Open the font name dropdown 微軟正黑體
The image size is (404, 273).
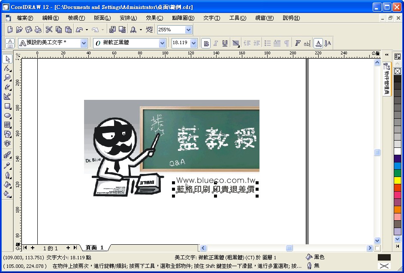(x=162, y=43)
